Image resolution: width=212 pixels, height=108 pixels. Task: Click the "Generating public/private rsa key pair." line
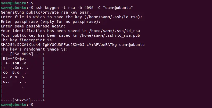(46, 12)
